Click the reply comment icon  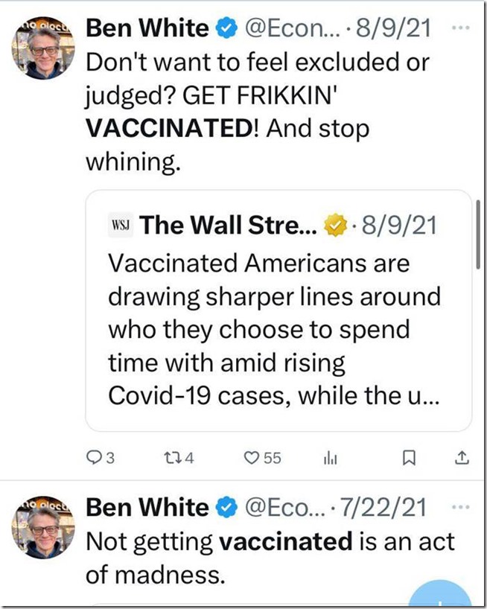click(93, 458)
